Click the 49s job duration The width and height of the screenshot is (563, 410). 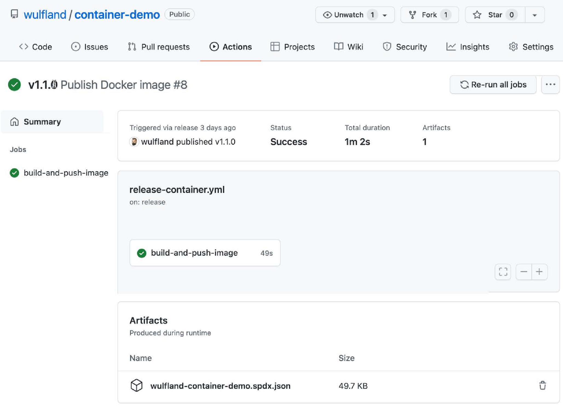266,253
